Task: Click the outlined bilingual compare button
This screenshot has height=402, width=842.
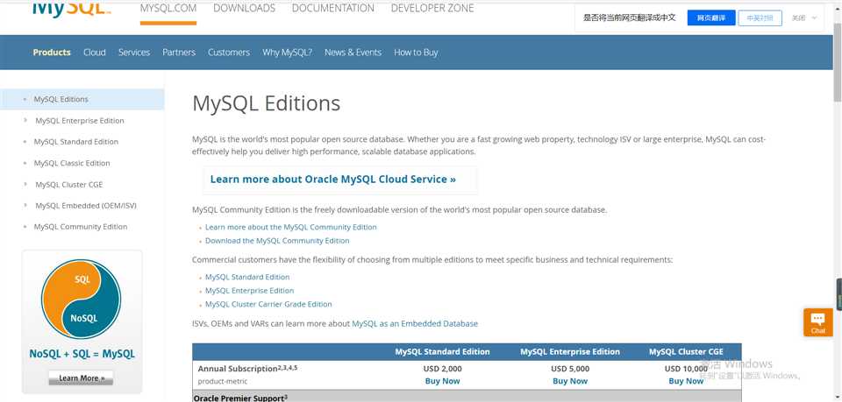Action: pos(760,18)
